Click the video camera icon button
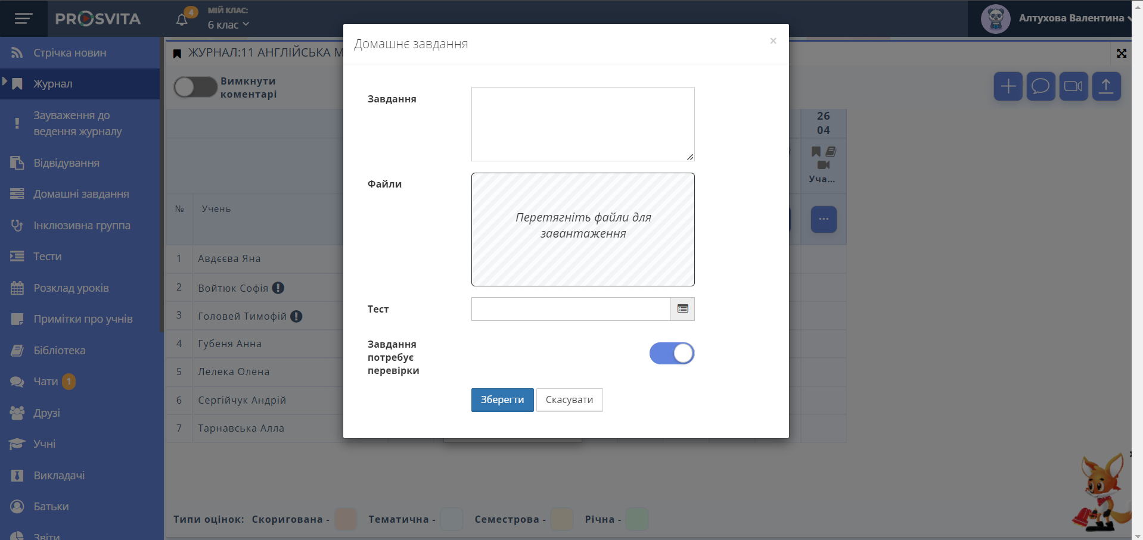 pos(1073,87)
